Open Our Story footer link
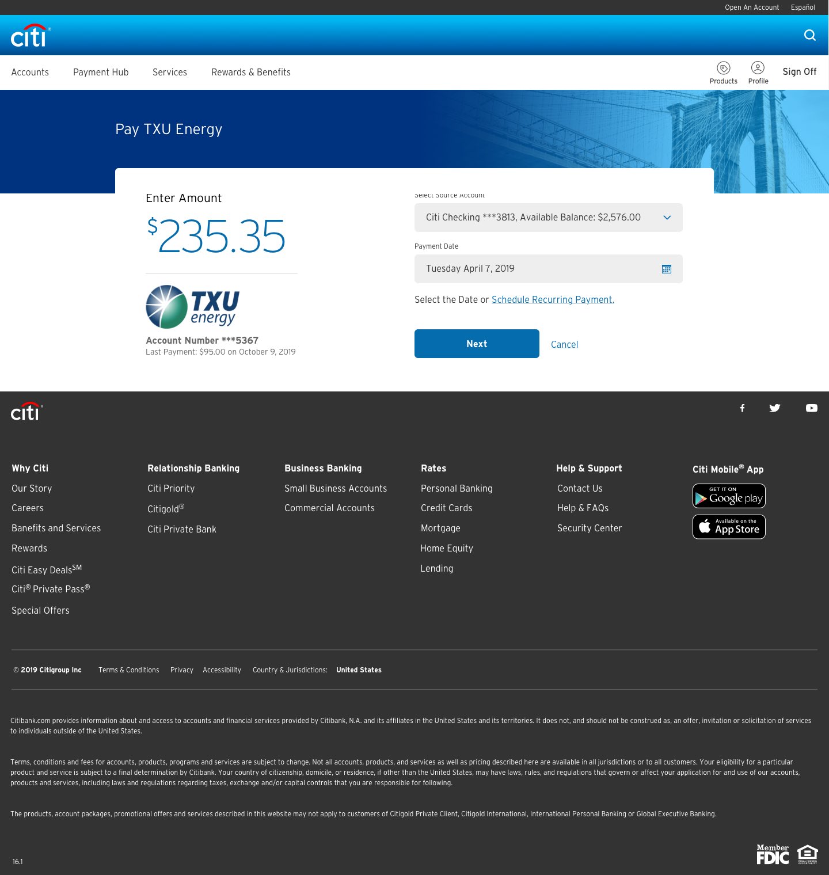This screenshot has width=829, height=875. (32, 489)
